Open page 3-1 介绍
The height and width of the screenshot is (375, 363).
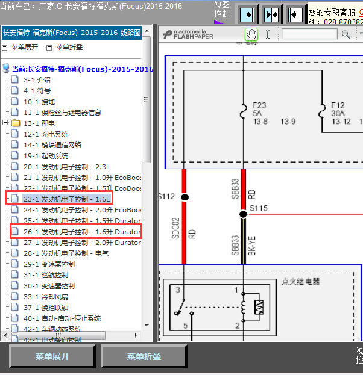[37, 80]
